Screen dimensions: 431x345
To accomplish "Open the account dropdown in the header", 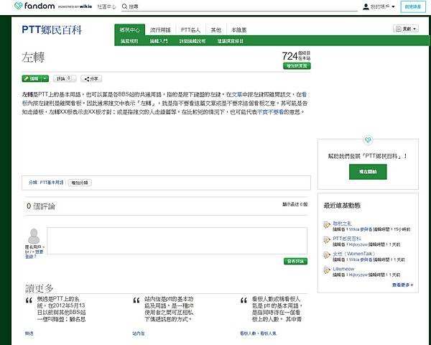I will point(379,6).
